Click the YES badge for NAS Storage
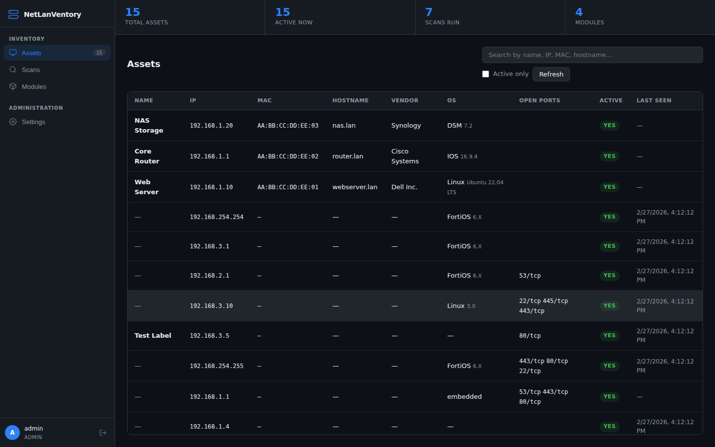Viewport: 715px width, 447px height. pos(609,126)
